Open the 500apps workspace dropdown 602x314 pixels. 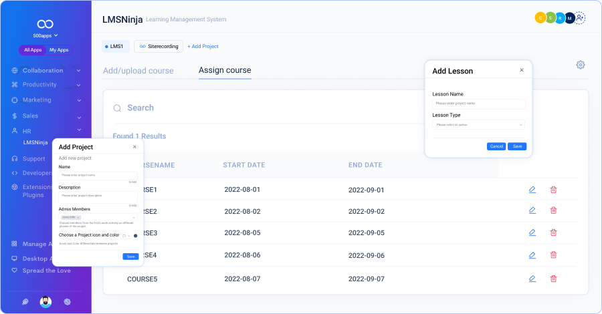pyautogui.click(x=45, y=35)
